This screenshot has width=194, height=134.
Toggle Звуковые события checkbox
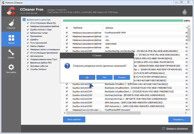[x=28, y=66]
